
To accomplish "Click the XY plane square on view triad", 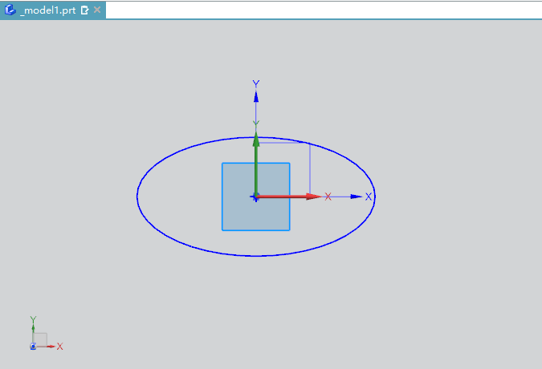I will pyautogui.click(x=41, y=339).
